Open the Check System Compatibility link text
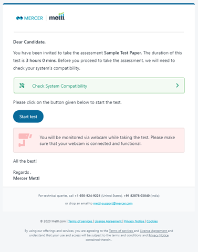This screenshot has height=252, width=198. tap(60, 86)
